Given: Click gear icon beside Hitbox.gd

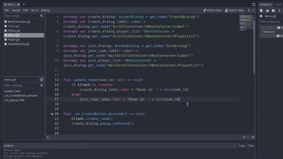Looking at the screenshot, I should [6, 30].
